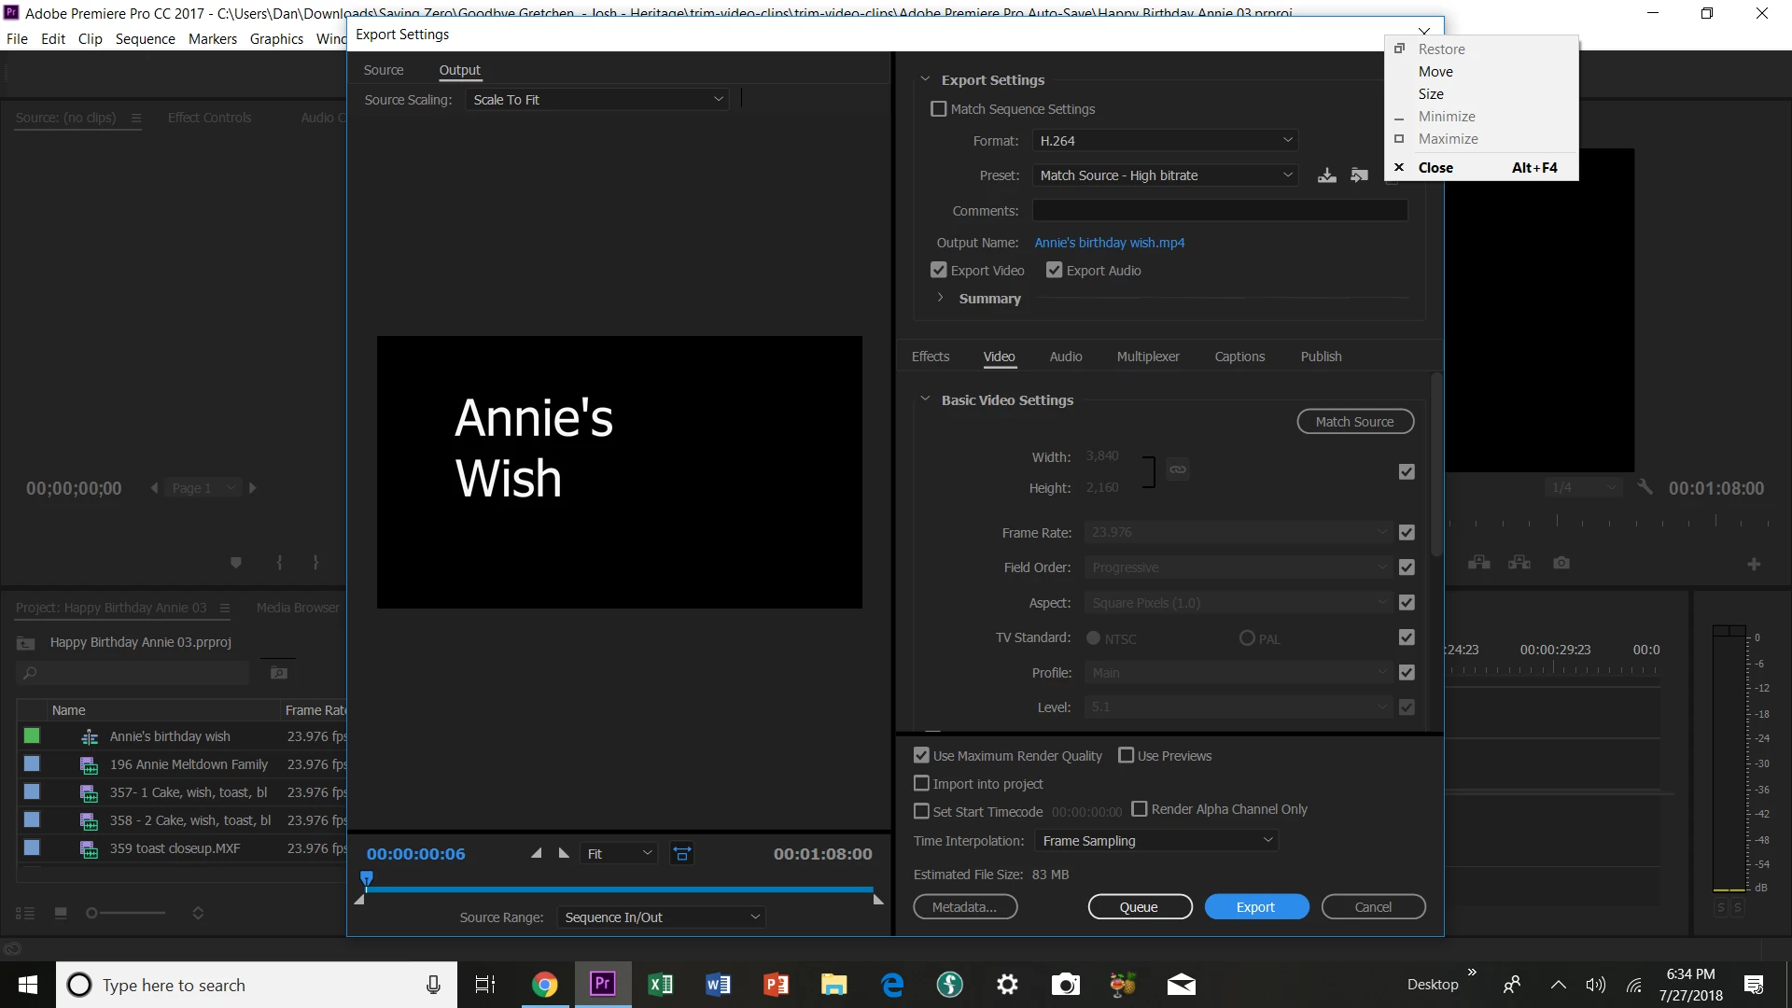Click the Set In Point triangle icon

[536, 853]
